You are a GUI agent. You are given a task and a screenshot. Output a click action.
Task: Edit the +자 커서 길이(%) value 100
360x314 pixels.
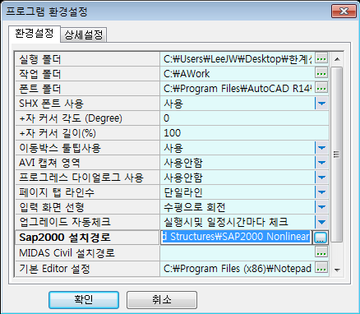pos(244,133)
